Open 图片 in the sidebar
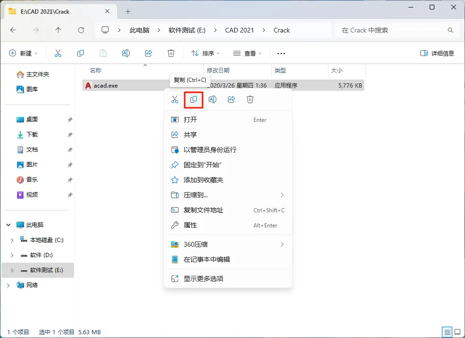Viewport: 465px width, 338px height. (27, 165)
